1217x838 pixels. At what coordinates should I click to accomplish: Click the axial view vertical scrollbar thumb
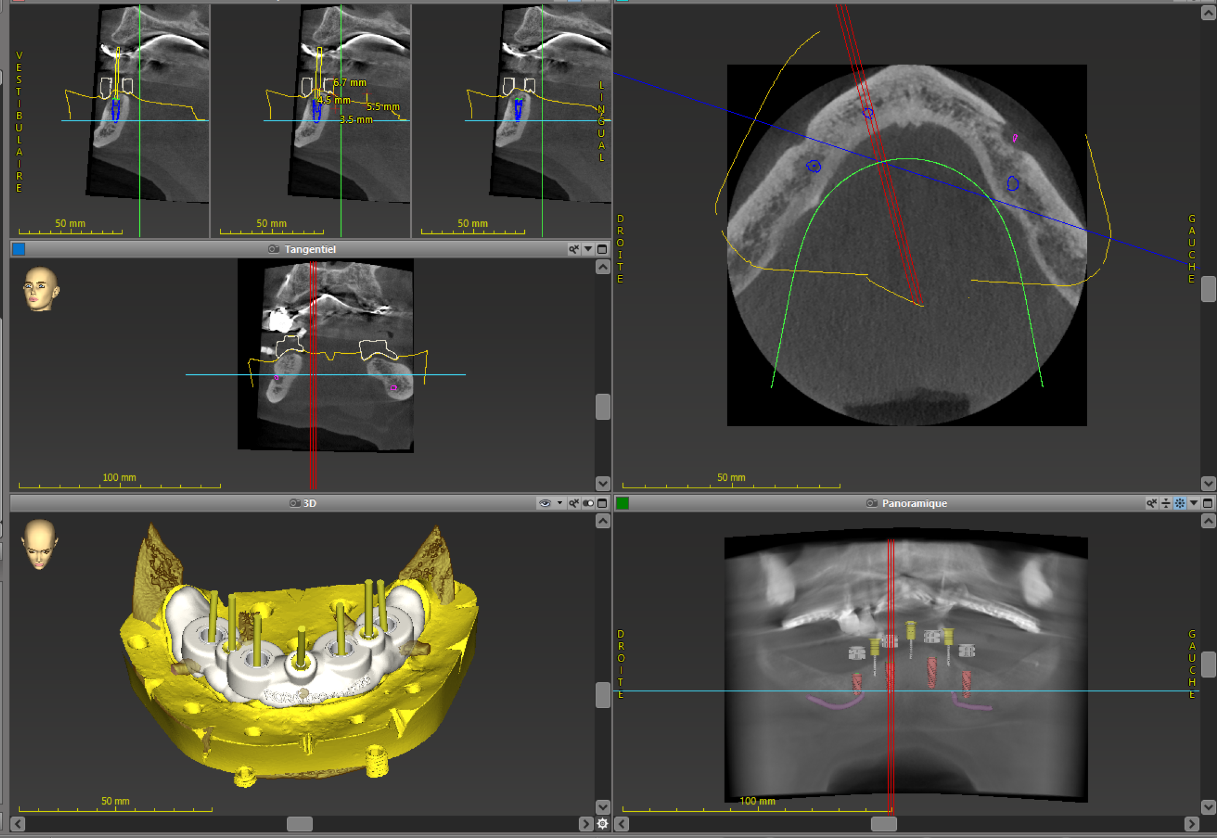click(1208, 289)
